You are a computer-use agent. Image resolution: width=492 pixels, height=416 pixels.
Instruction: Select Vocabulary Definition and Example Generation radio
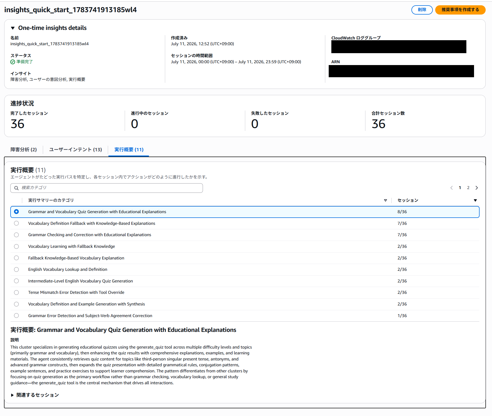[x=16, y=304]
